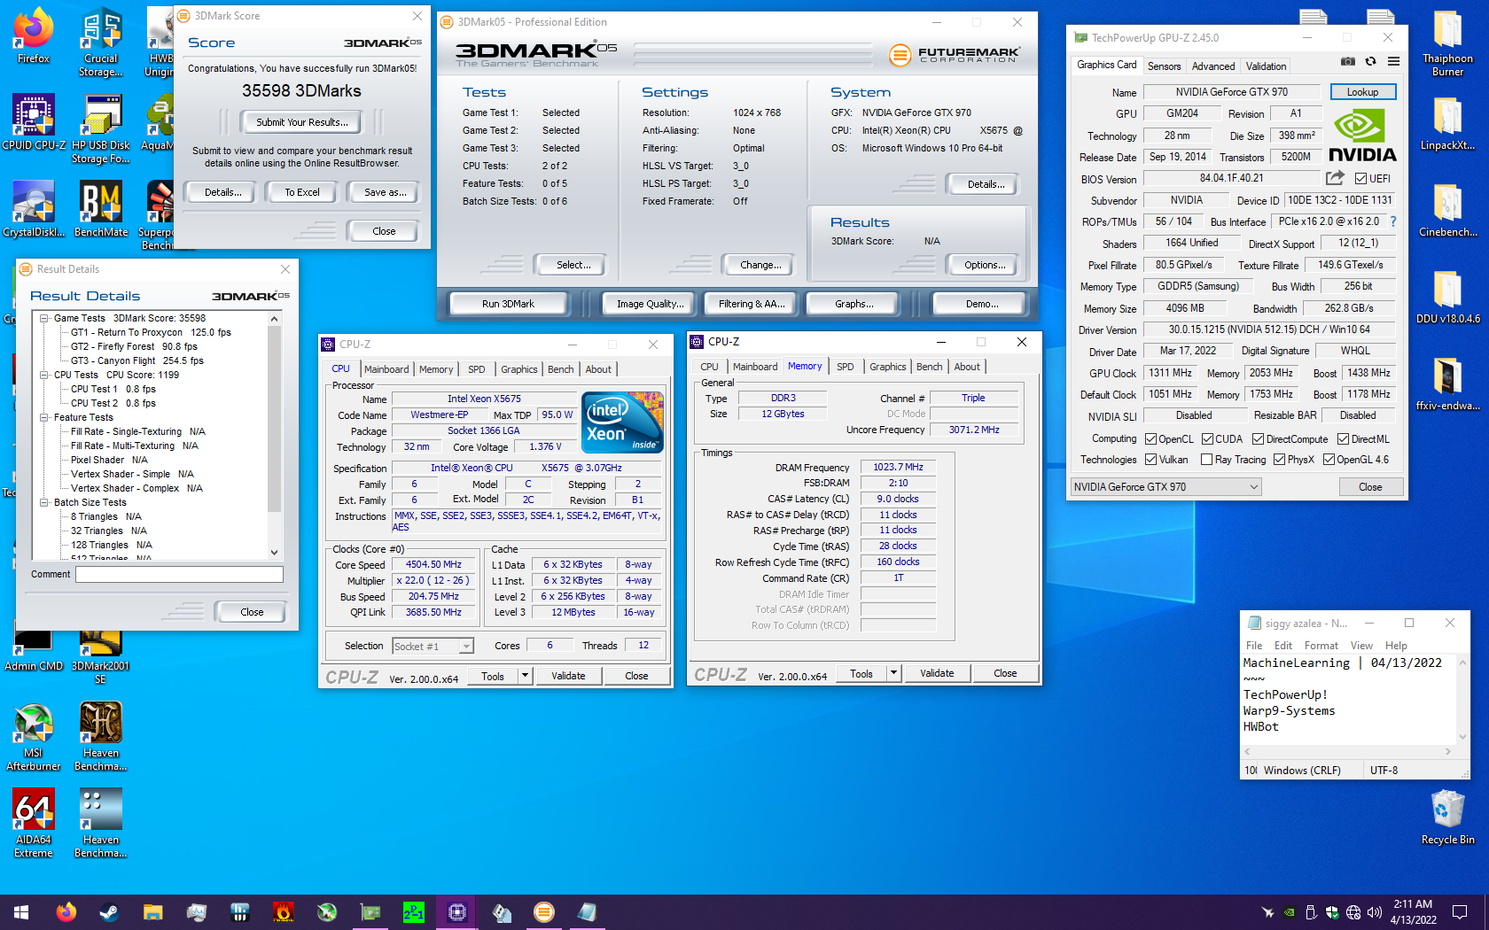The image size is (1489, 930).
Task: Open the GPU-Z hamburger menu icon
Action: tap(1393, 62)
